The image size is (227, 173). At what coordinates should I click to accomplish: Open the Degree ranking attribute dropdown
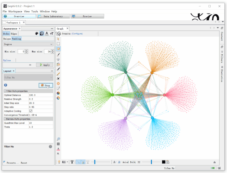(28, 44)
